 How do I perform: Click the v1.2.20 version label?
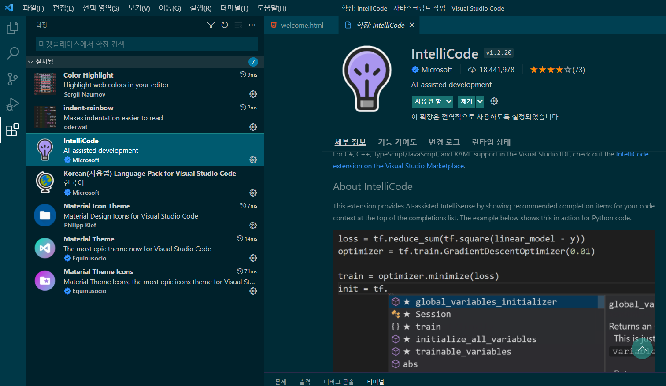coord(499,53)
